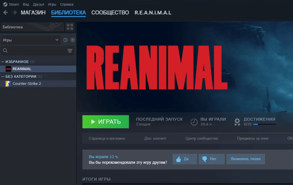Switch library to grid view icon
Image resolution: width=293 pixels, height=185 pixels.
(70, 27)
